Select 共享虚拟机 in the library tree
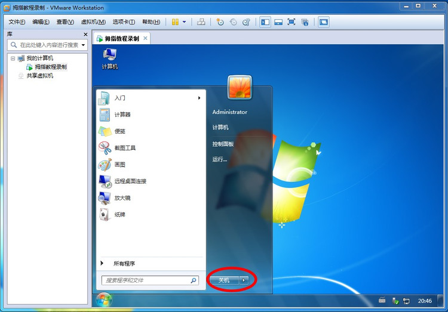 pyautogui.click(x=39, y=76)
